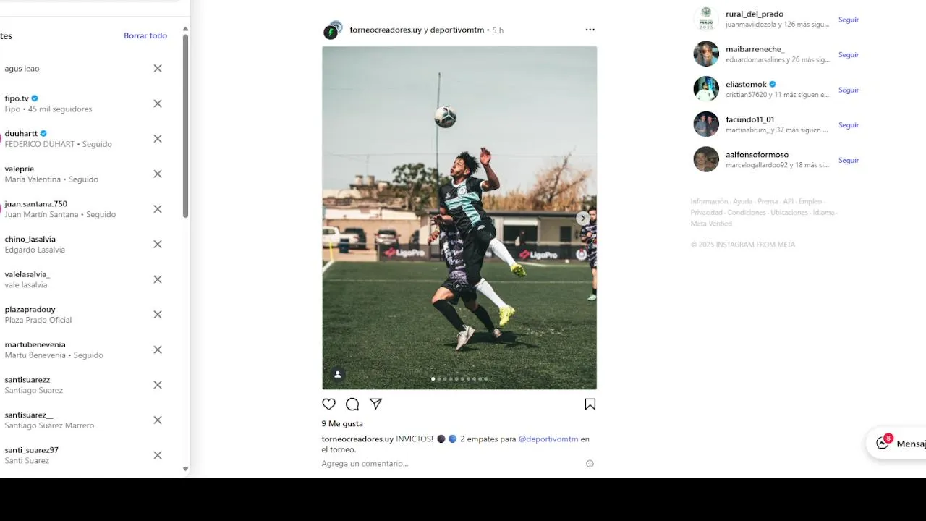Advance to the next carousel photo
Viewport: 926px width, 521px height.
tap(582, 218)
